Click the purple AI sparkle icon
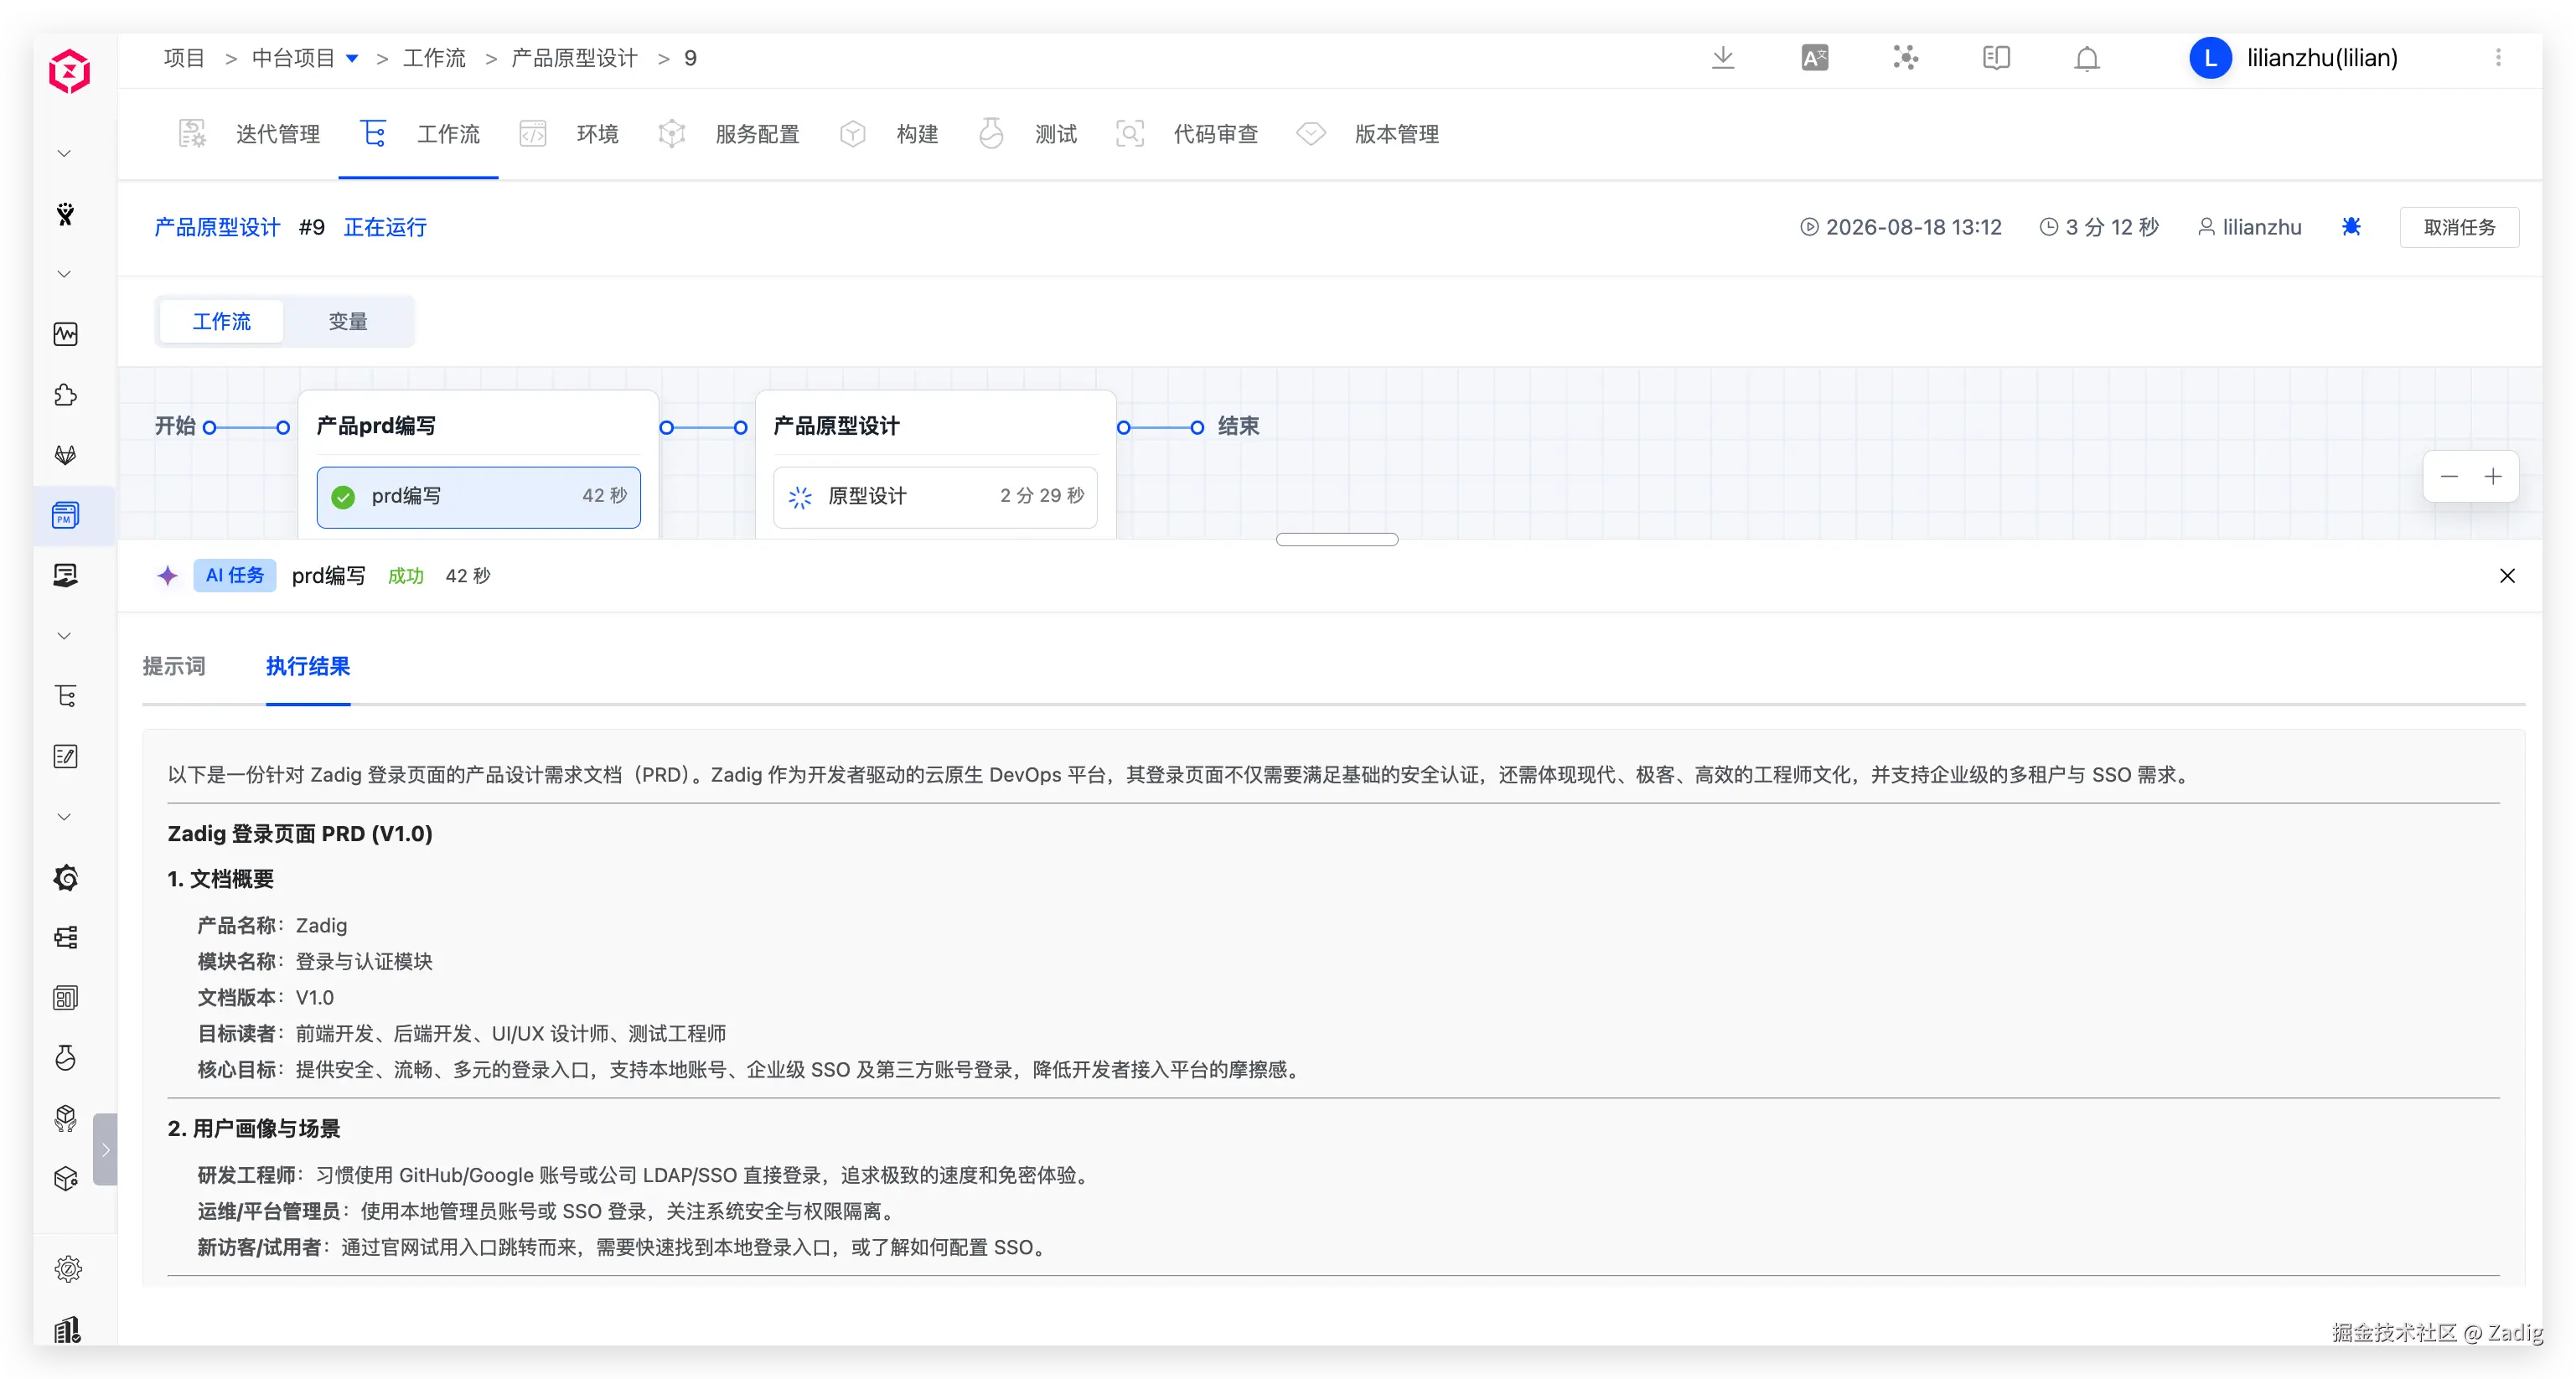Image resolution: width=2576 pixels, height=1379 pixels. coord(167,575)
